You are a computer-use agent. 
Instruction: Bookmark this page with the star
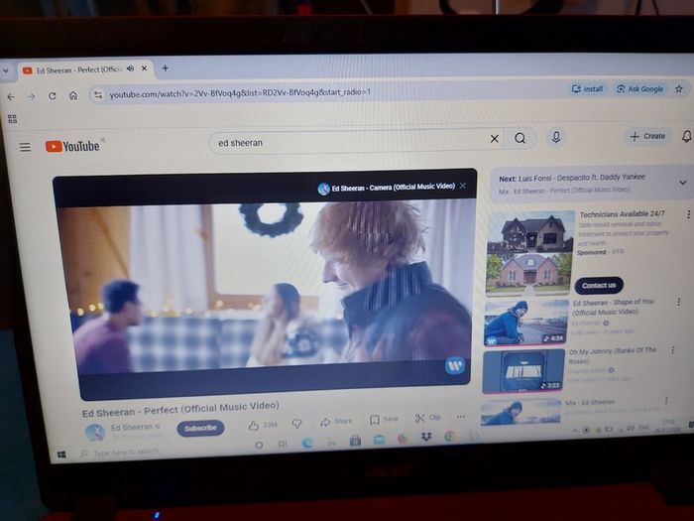point(678,89)
